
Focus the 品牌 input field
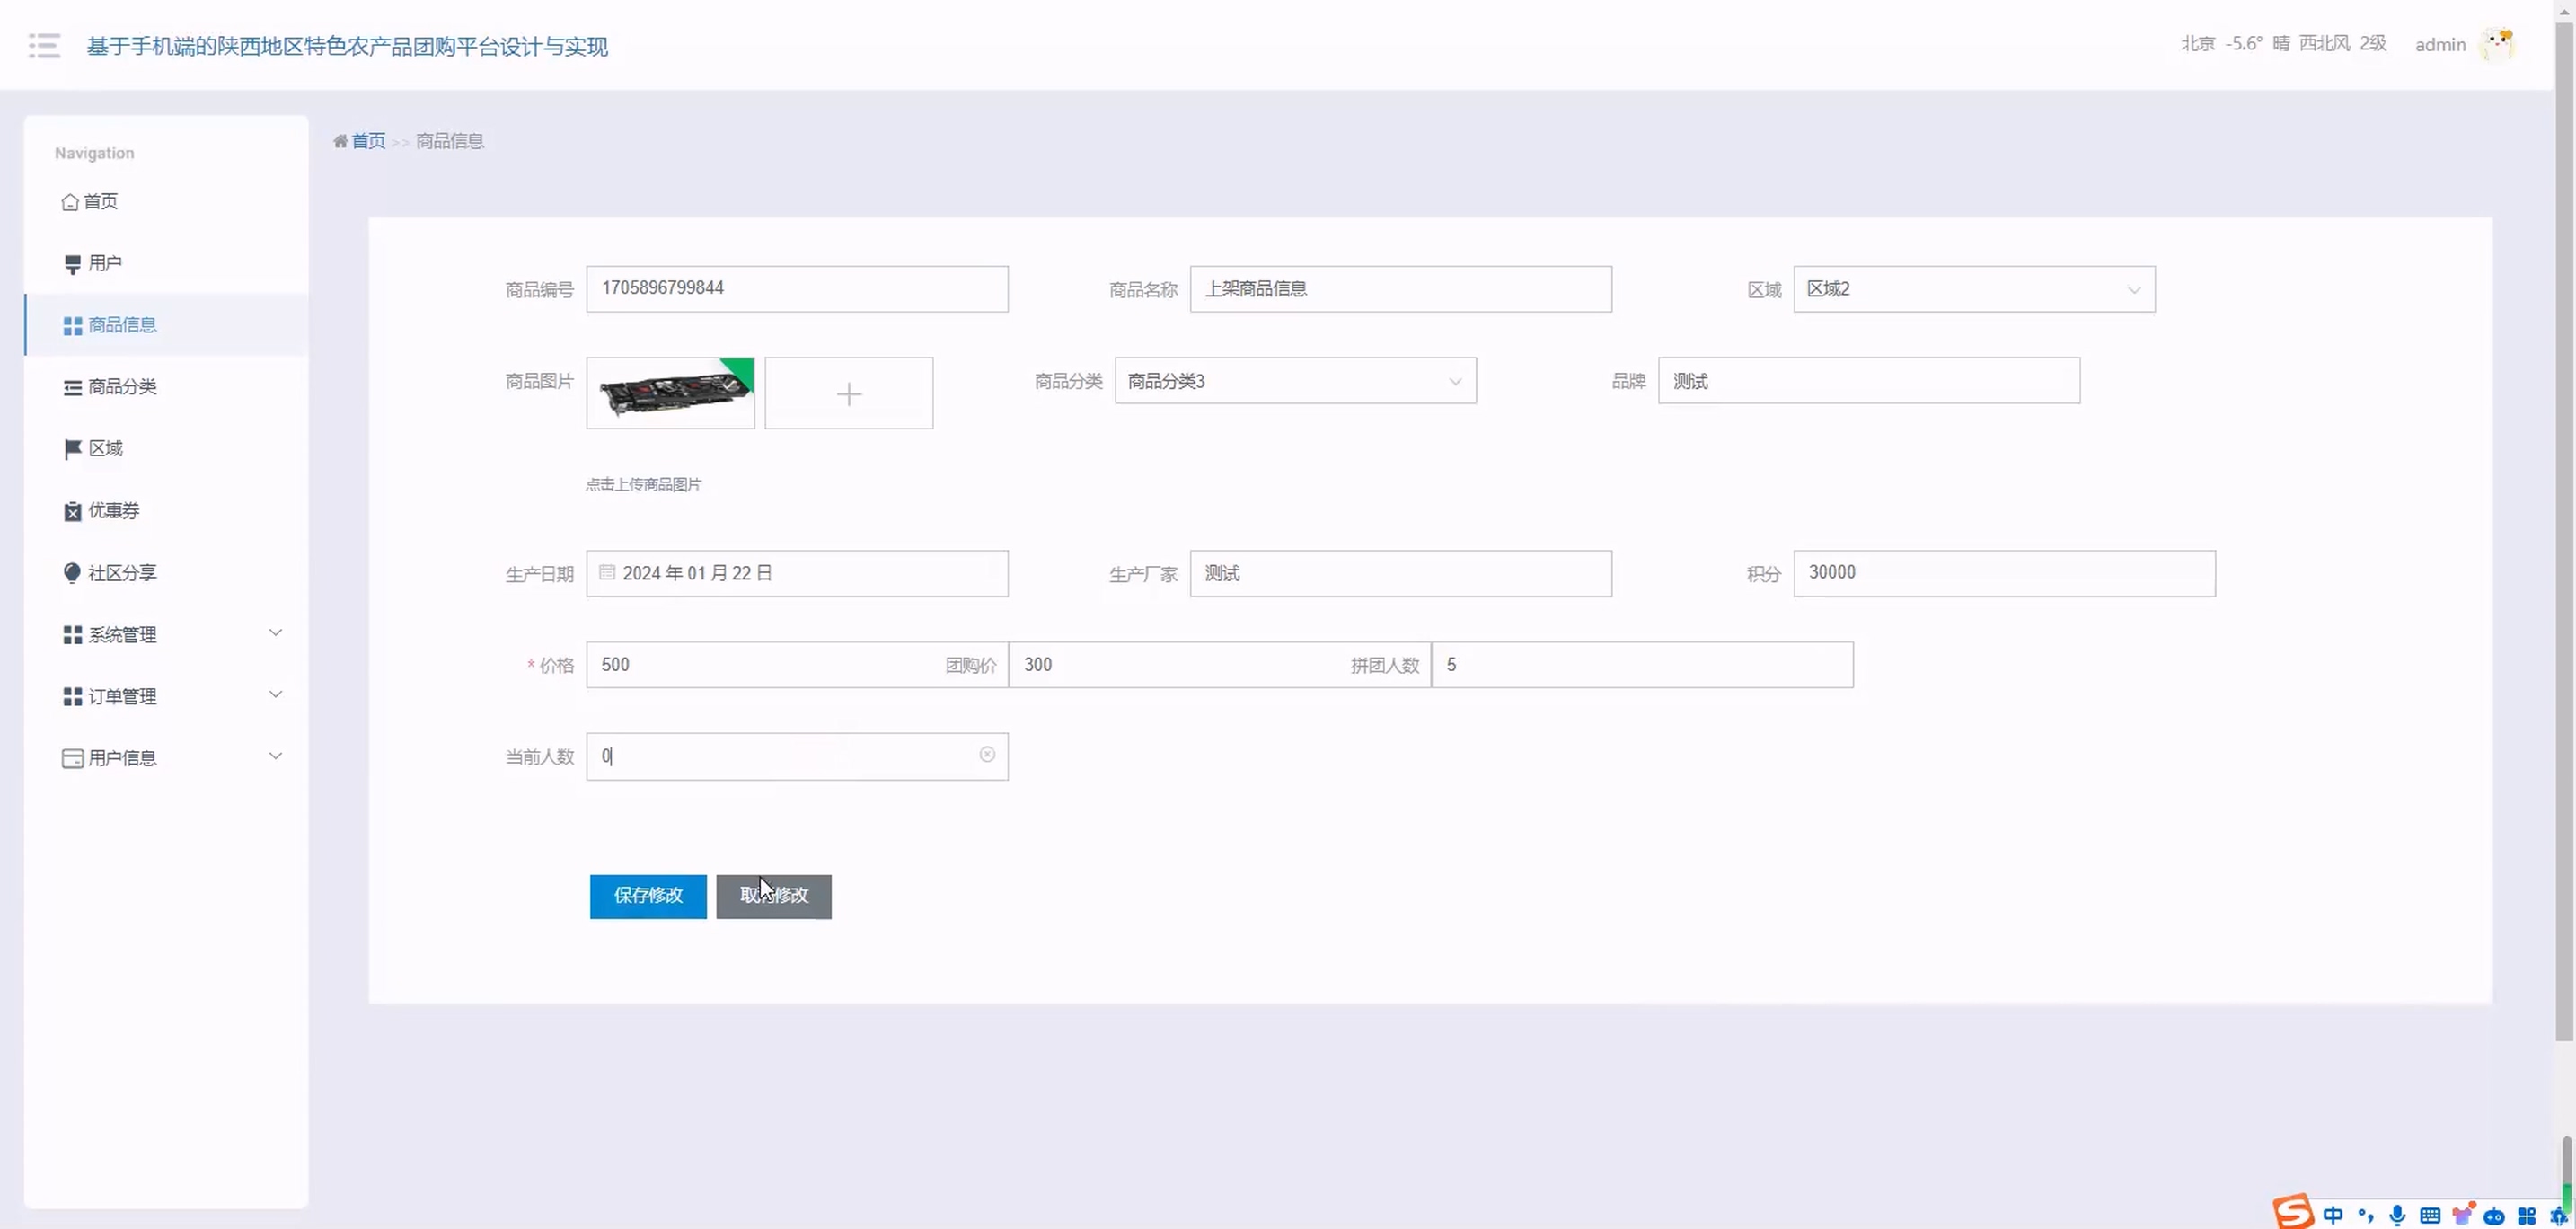tap(1869, 381)
